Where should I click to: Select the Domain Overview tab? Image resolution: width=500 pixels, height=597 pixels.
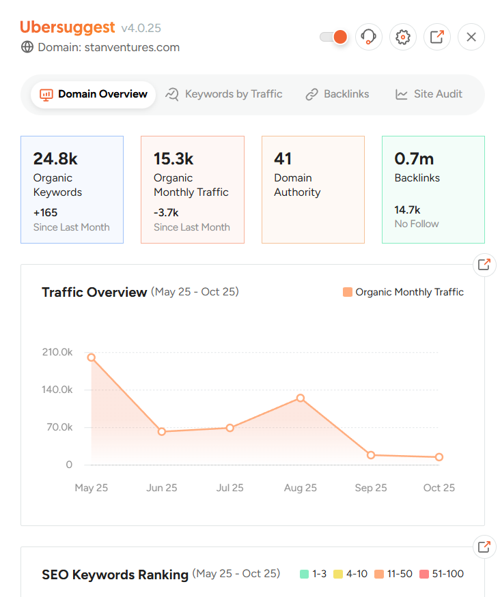[94, 94]
